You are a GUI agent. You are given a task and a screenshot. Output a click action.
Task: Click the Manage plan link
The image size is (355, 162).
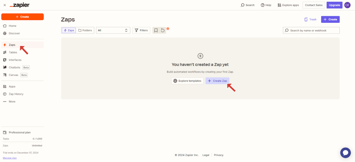click(x=10, y=158)
